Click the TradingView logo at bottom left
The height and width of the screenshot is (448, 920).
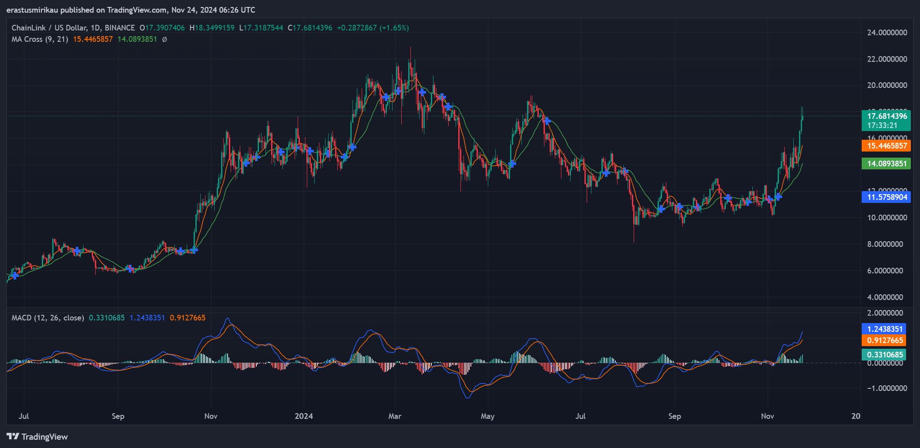click(37, 437)
